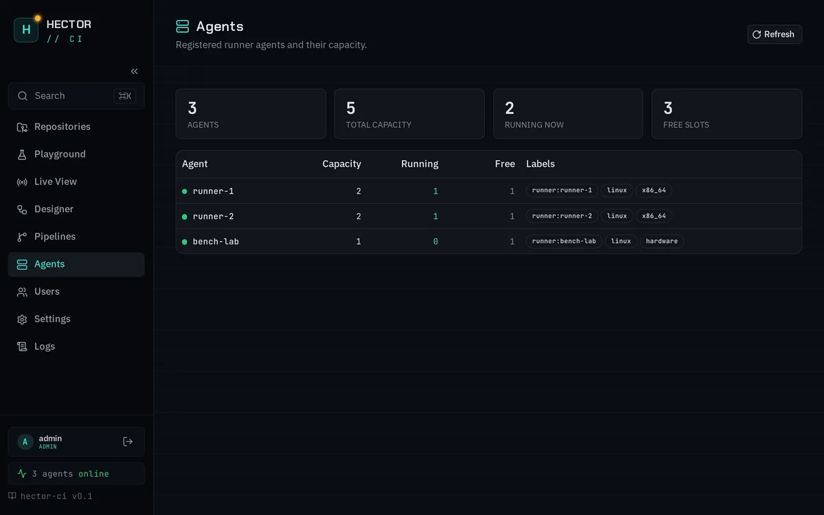Click the Total Capacity stat card
824x515 pixels.
coord(409,114)
